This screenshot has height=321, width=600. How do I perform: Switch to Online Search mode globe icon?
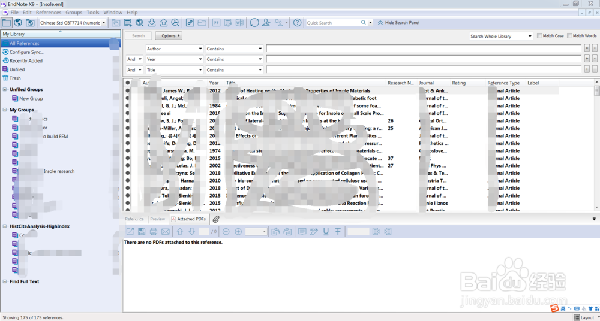tap(18, 23)
